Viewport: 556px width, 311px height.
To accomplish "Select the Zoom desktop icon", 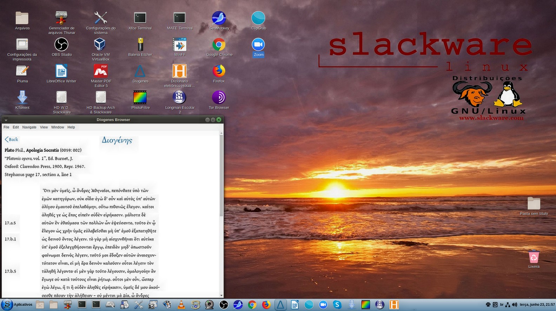I will tap(258, 45).
